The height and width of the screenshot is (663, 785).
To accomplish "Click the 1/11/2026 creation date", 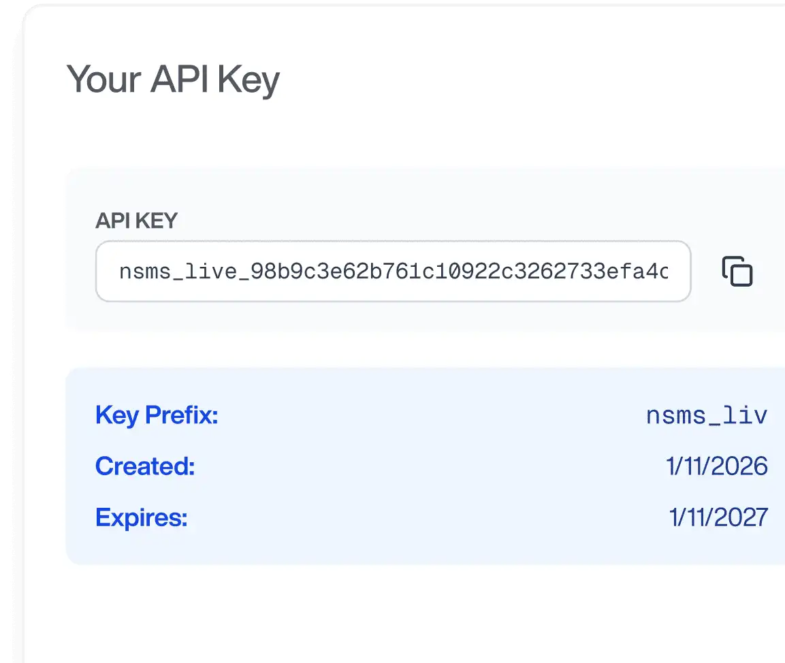I will click(x=718, y=466).
